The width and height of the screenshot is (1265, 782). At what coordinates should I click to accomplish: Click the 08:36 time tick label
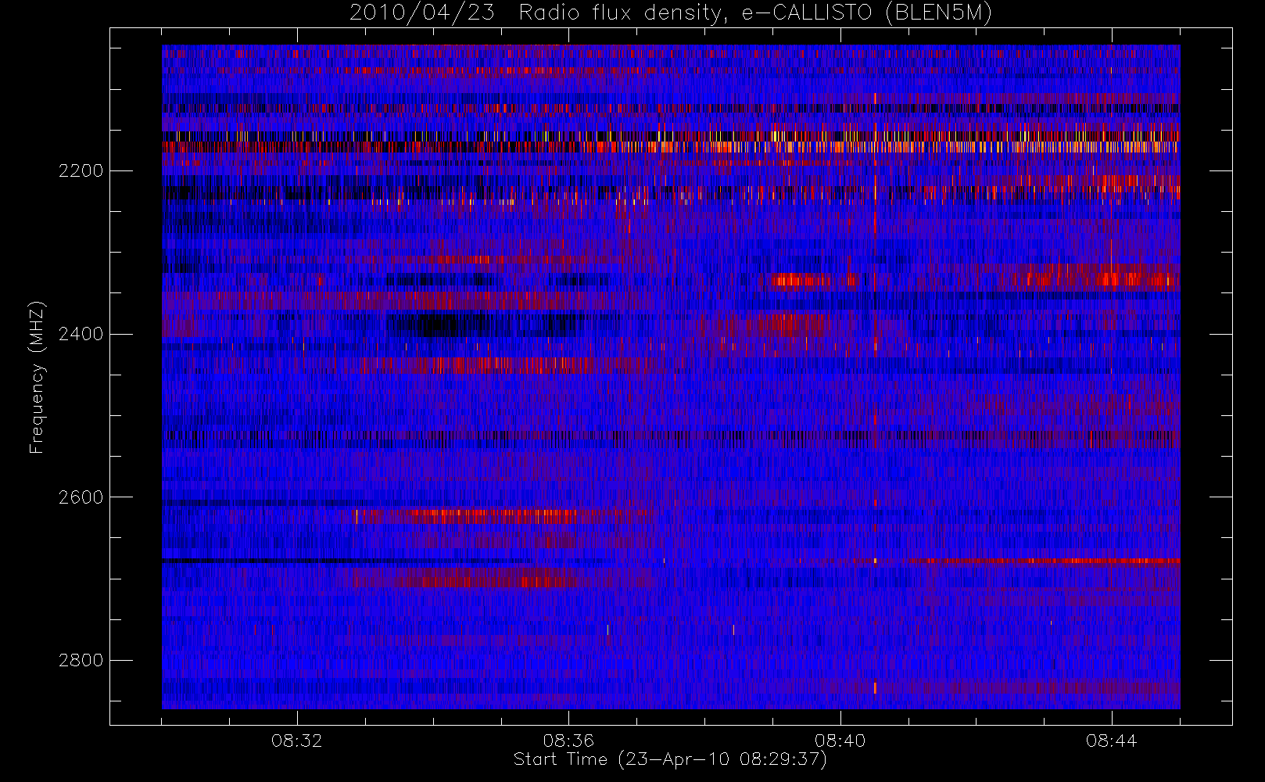(x=568, y=741)
